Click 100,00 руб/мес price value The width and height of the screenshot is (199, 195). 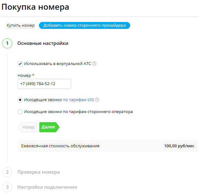[x=179, y=146]
